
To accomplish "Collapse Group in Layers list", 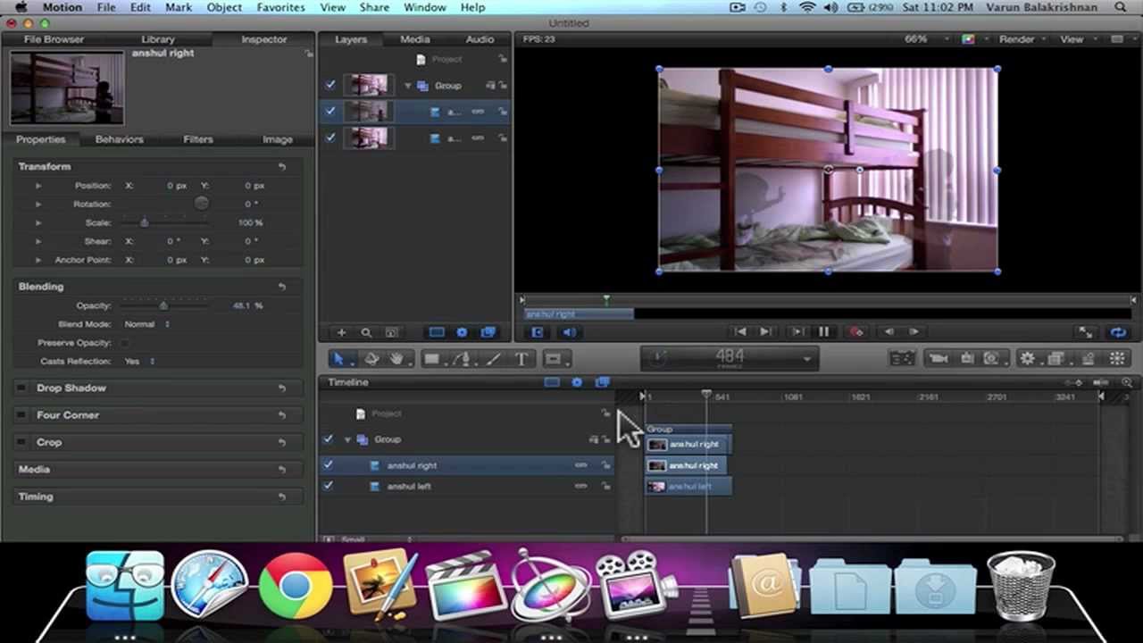I will coord(408,86).
